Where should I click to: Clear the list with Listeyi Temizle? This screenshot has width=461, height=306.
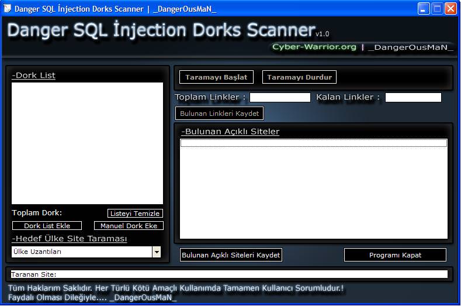pyautogui.click(x=135, y=213)
